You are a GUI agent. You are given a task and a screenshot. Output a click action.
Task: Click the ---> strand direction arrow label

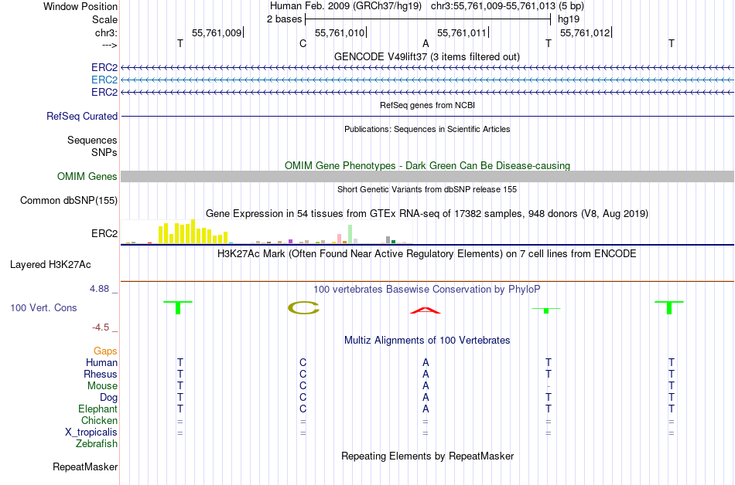pyautogui.click(x=109, y=45)
